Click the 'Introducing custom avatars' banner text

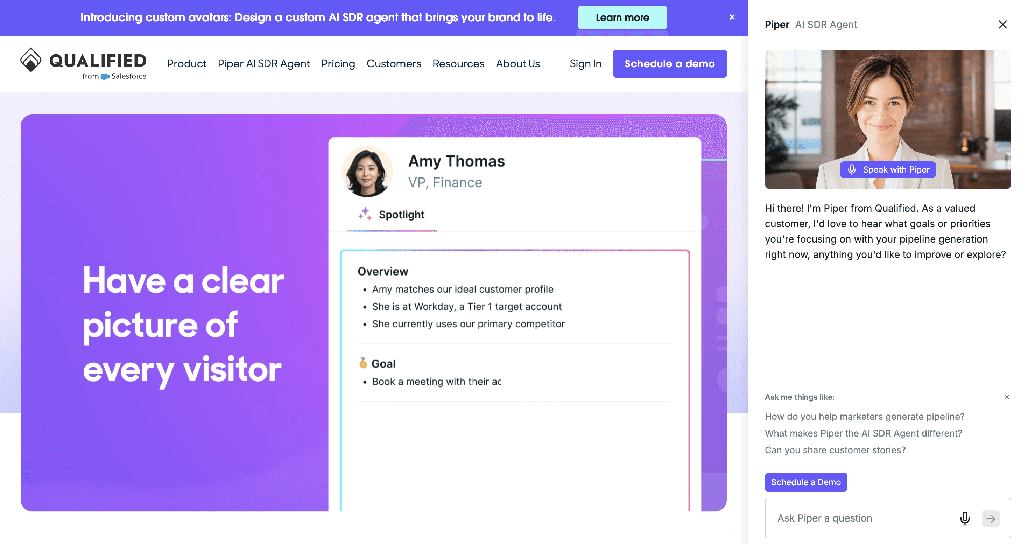pos(318,18)
